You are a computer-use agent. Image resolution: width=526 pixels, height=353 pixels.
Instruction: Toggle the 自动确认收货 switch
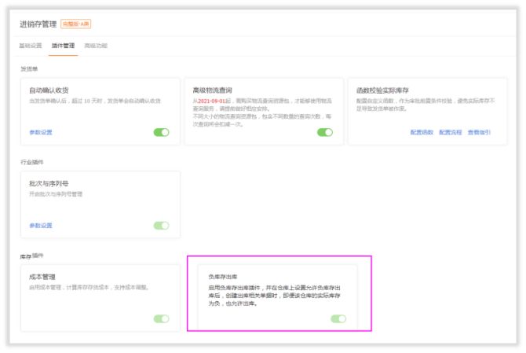[161, 132]
